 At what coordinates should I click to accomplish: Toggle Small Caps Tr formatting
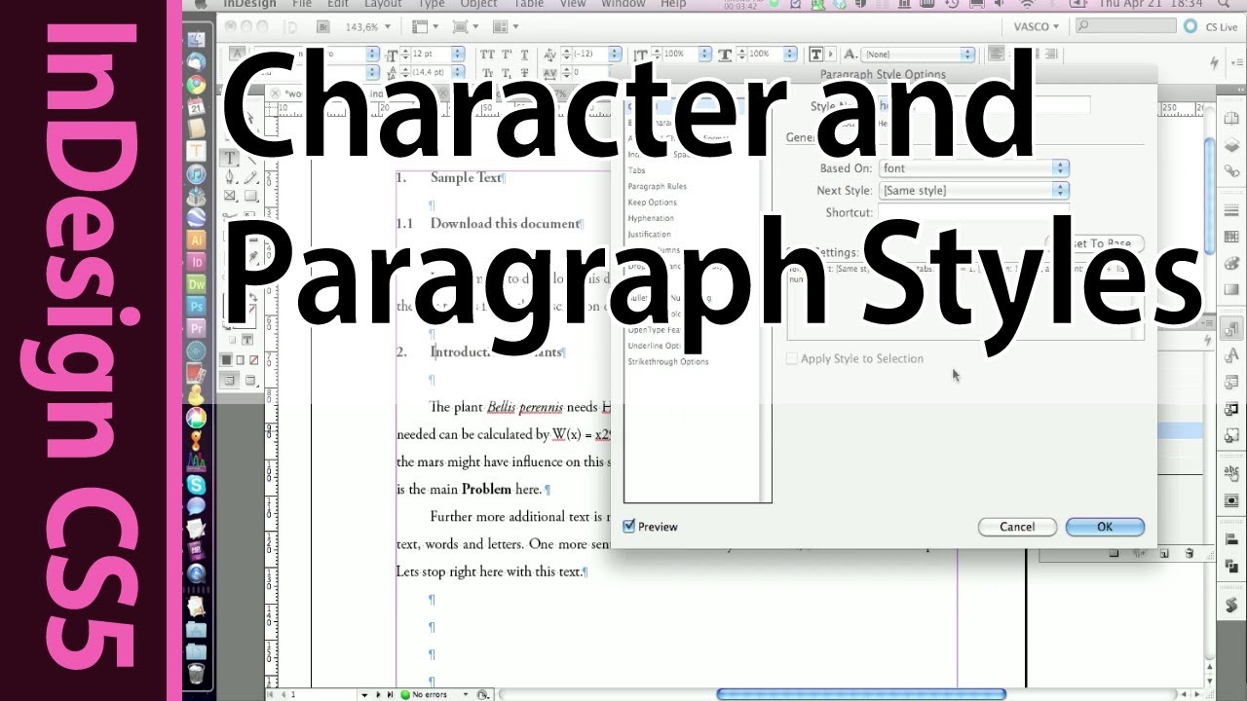(487, 73)
